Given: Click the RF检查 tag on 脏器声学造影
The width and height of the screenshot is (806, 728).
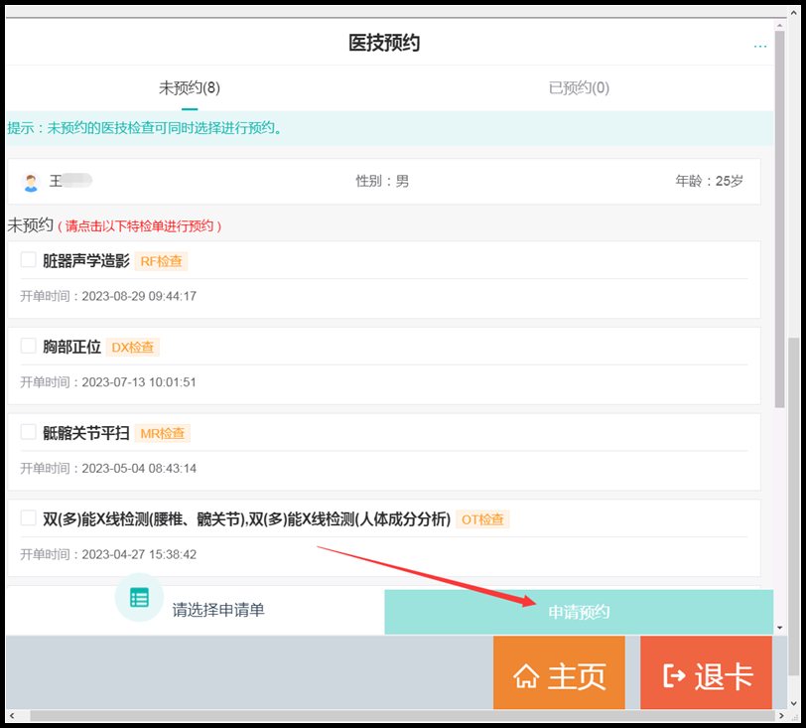Looking at the screenshot, I should point(161,260).
